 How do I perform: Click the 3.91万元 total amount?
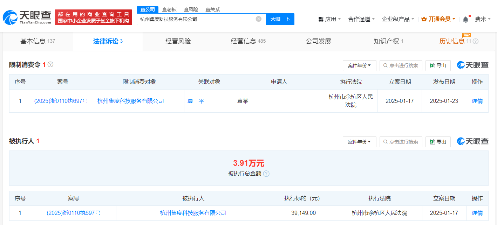pyautogui.click(x=248, y=163)
